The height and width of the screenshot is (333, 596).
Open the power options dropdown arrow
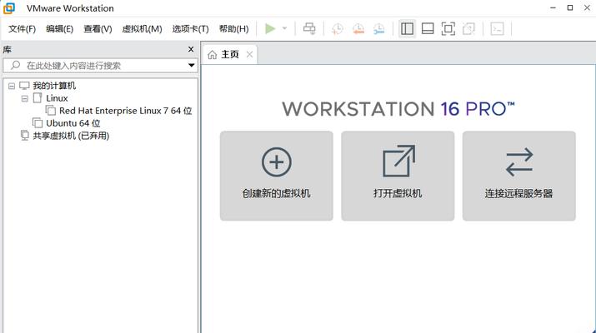(x=284, y=28)
